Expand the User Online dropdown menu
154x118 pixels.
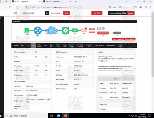coord(99,46)
